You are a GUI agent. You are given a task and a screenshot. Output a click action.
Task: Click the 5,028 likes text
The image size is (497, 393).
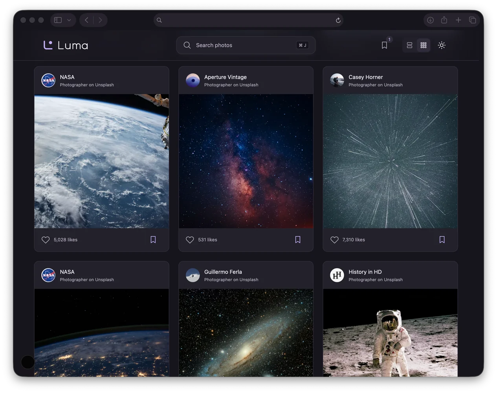coord(66,239)
